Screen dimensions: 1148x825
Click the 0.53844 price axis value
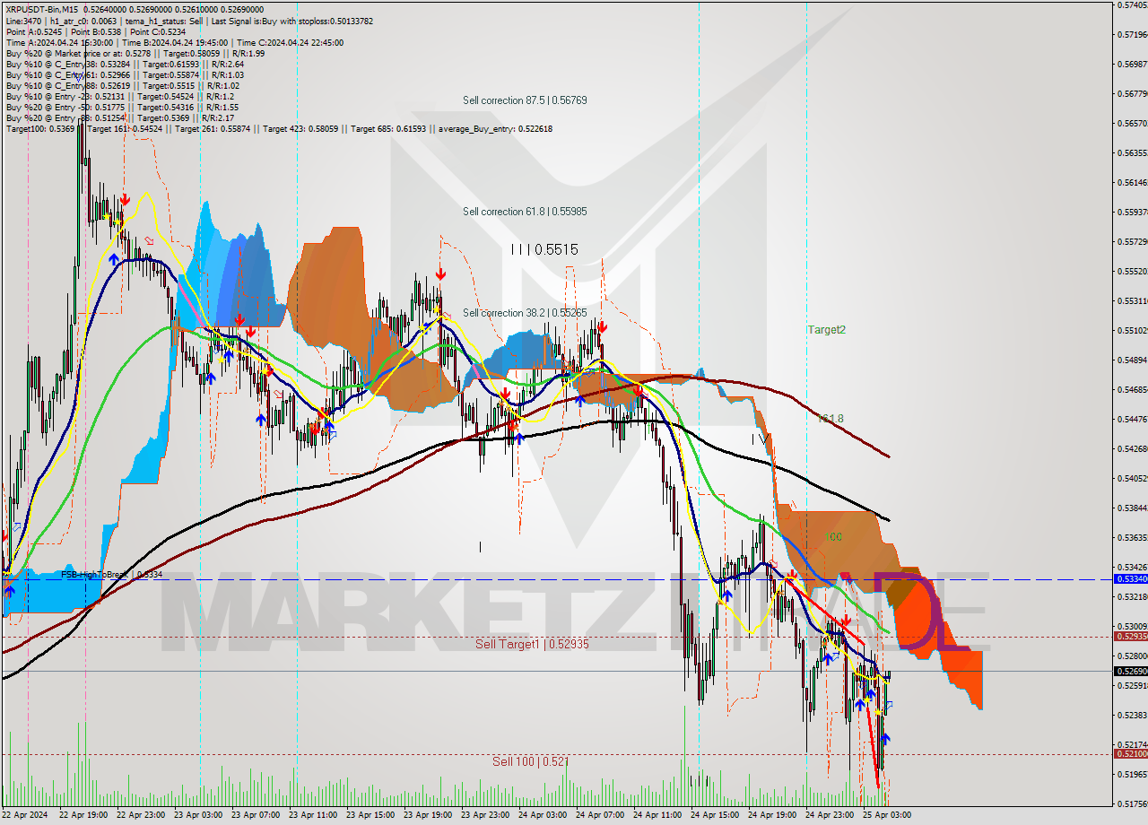pos(1132,508)
